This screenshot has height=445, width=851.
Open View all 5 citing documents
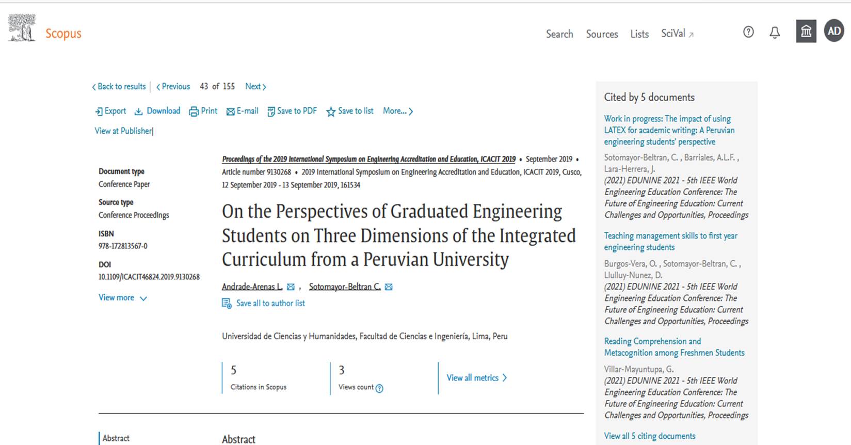[x=650, y=436]
